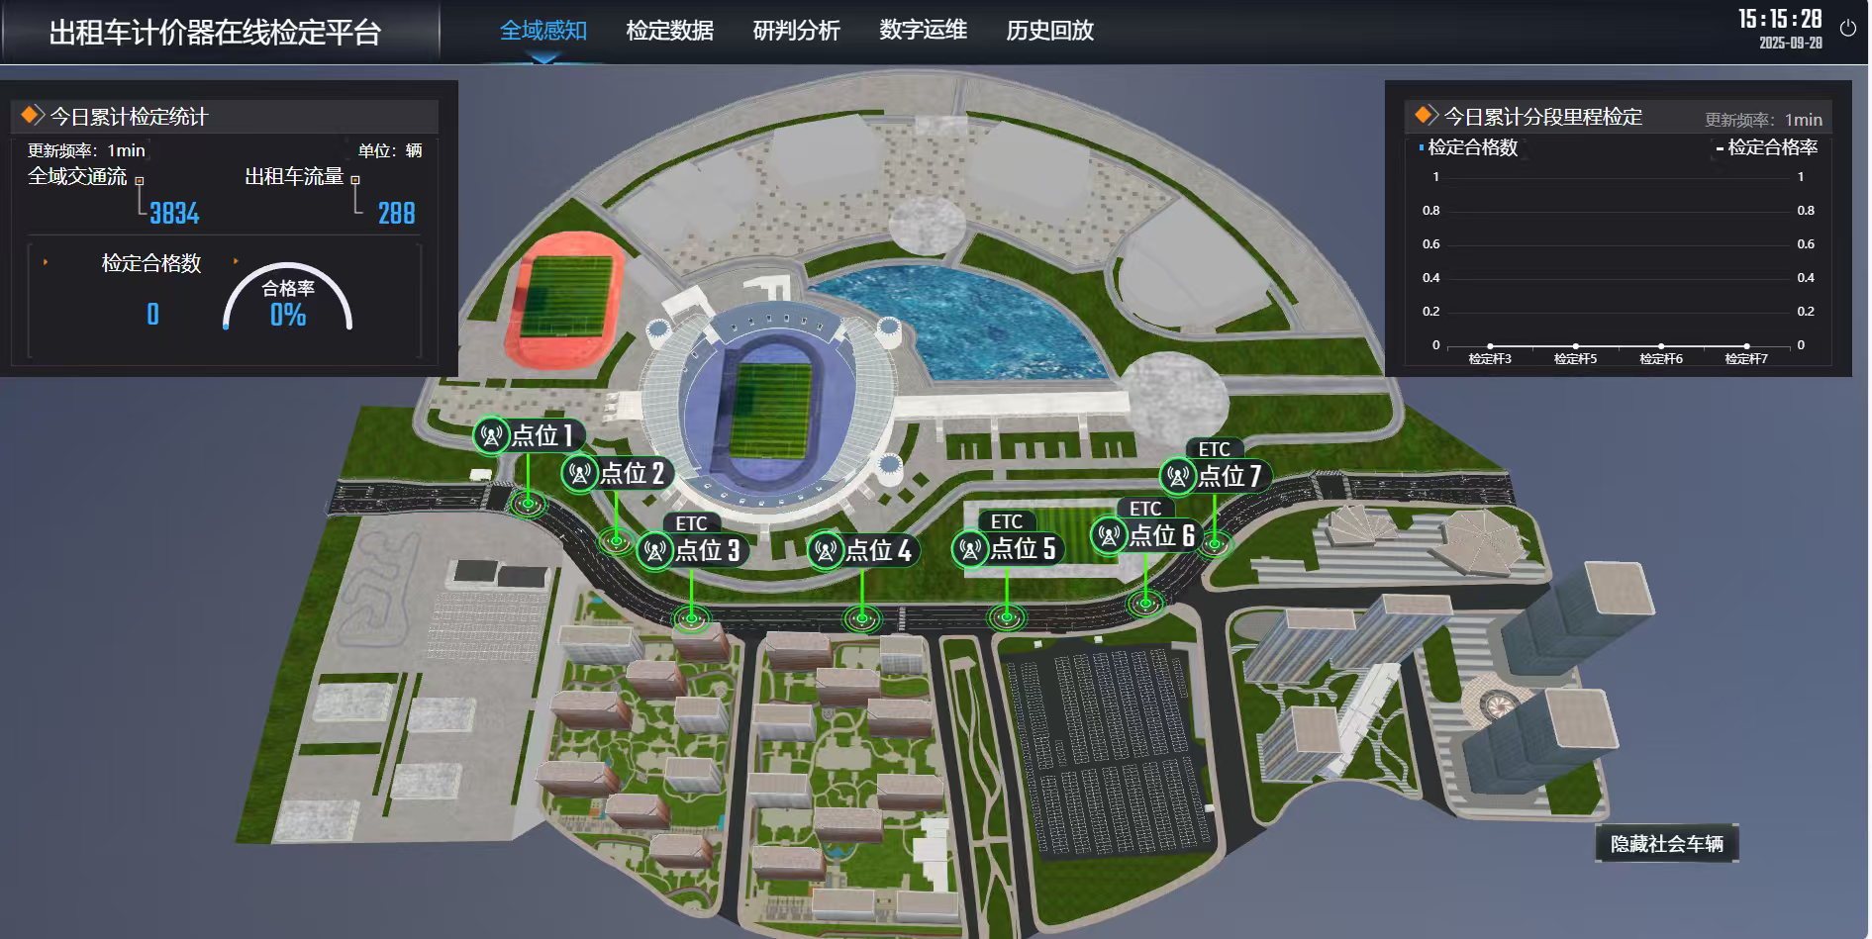Click the 点位 5 ETC antenna icon
Viewport: 1872px width, 939px height.
(970, 548)
